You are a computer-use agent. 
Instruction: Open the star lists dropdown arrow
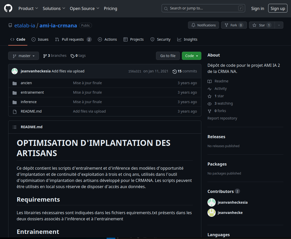point(279,25)
